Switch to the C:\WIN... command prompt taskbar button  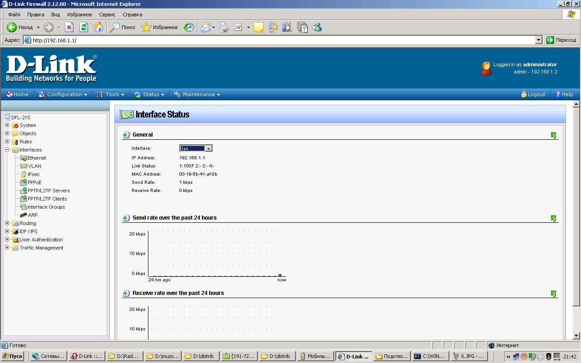point(430,356)
